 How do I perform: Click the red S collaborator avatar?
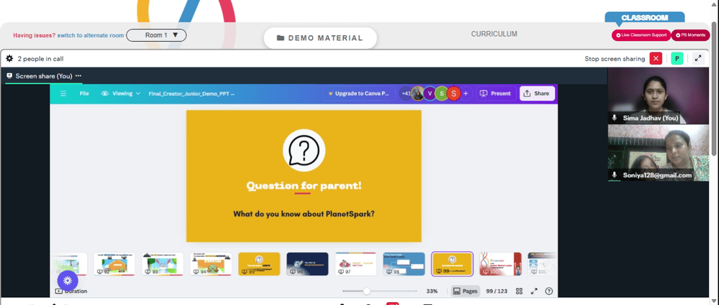(x=454, y=93)
